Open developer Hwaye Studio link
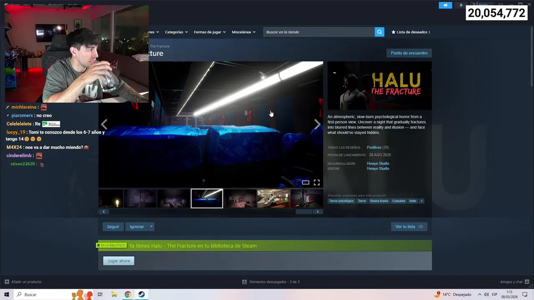This screenshot has width=534, height=300. pos(378,163)
